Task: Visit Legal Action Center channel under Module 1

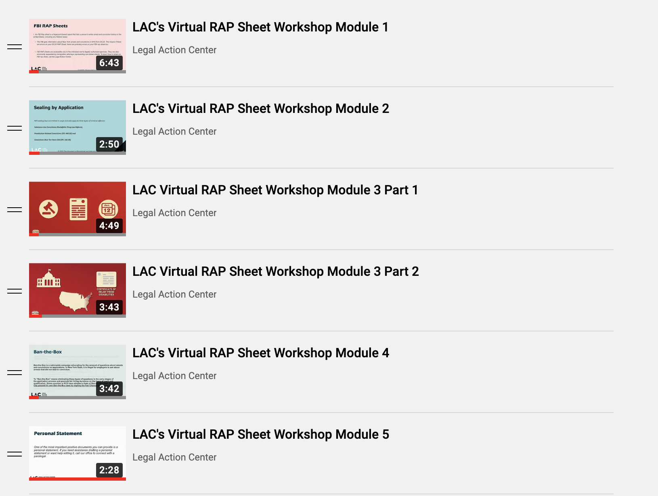Action: [174, 50]
